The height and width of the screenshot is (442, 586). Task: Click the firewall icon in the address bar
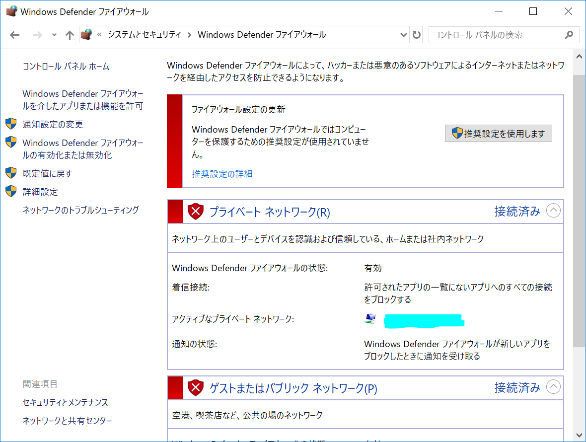tap(86, 34)
